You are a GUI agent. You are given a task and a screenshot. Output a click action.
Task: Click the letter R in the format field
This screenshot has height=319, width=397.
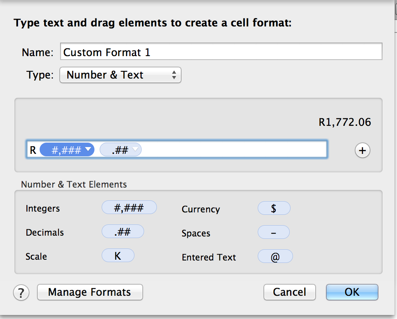(x=33, y=150)
